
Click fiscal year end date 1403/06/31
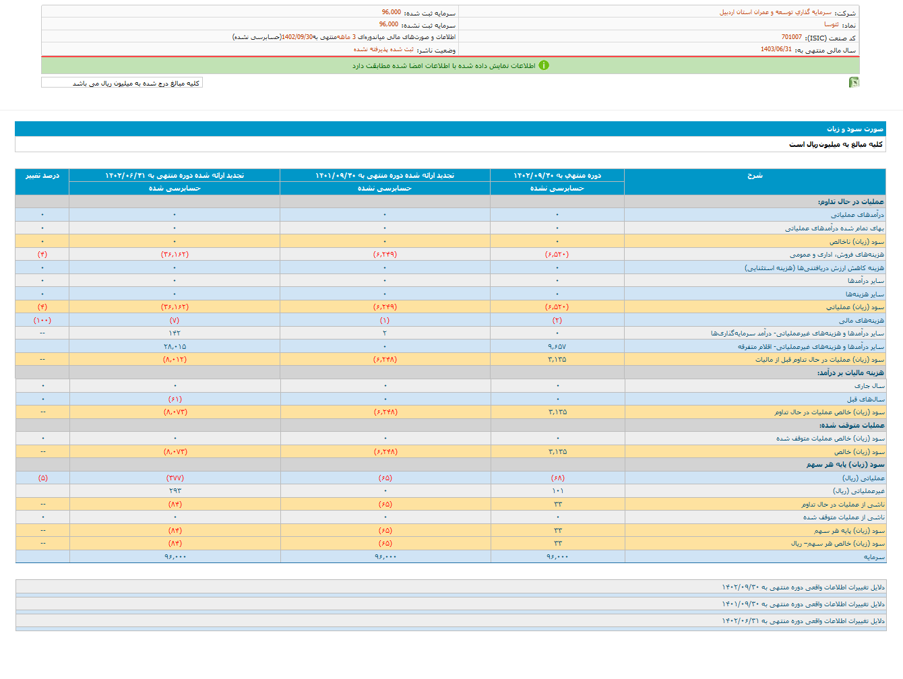click(x=776, y=49)
